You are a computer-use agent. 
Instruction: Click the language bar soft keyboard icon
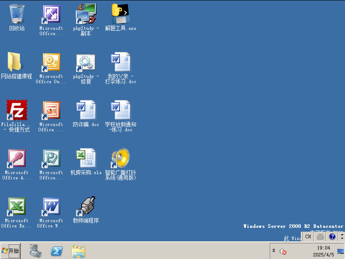click(x=320, y=237)
